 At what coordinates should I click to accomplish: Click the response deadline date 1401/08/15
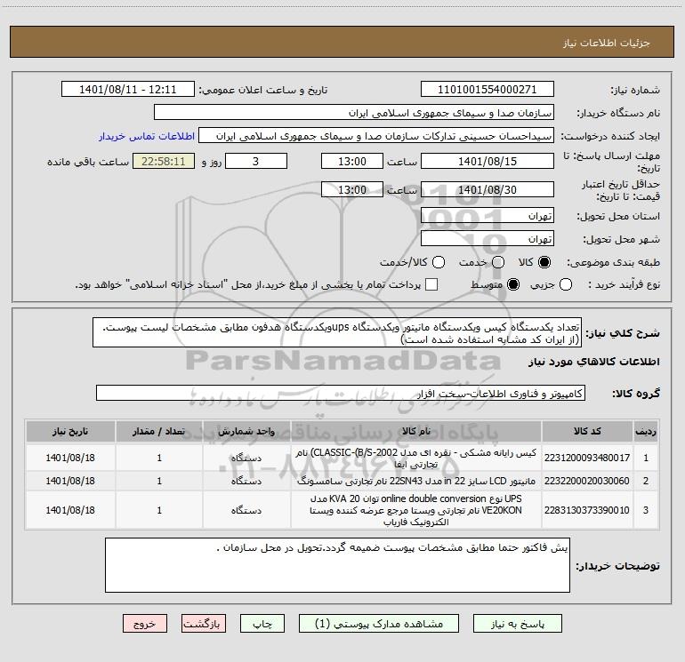click(488, 161)
